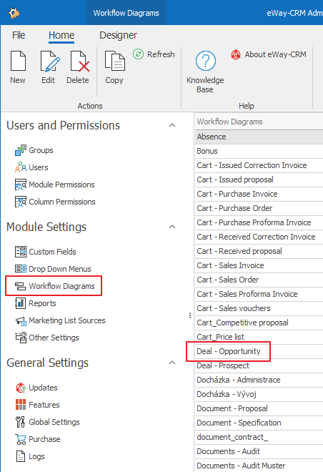This screenshot has width=323, height=472.
Task: Click the Global Settings tools icon
Action: tap(21, 422)
